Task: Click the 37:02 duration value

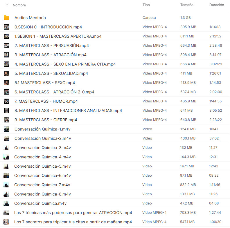Action: tap(214, 138)
